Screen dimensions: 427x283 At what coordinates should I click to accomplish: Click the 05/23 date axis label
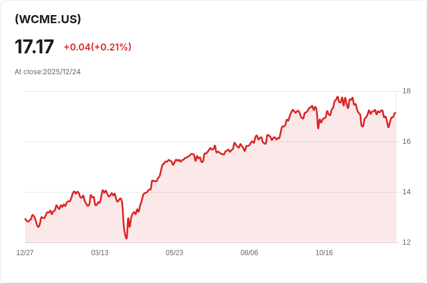click(174, 253)
